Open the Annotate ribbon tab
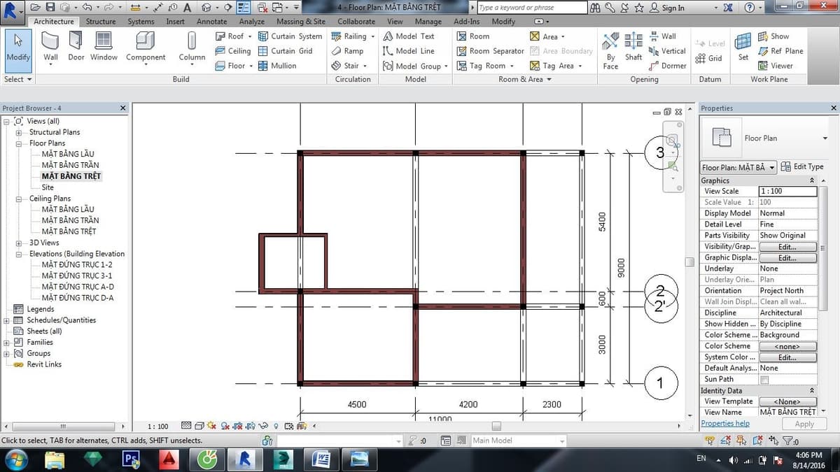The image size is (840, 472). point(211,22)
